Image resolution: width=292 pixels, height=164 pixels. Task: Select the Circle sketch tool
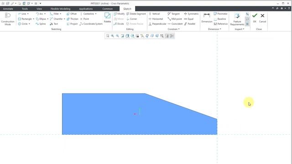click(23, 24)
